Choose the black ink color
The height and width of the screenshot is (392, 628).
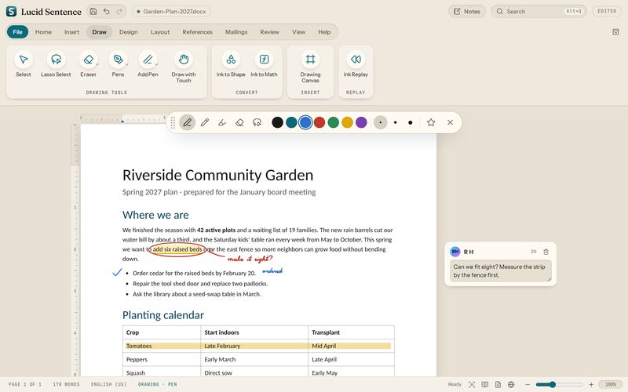(278, 122)
